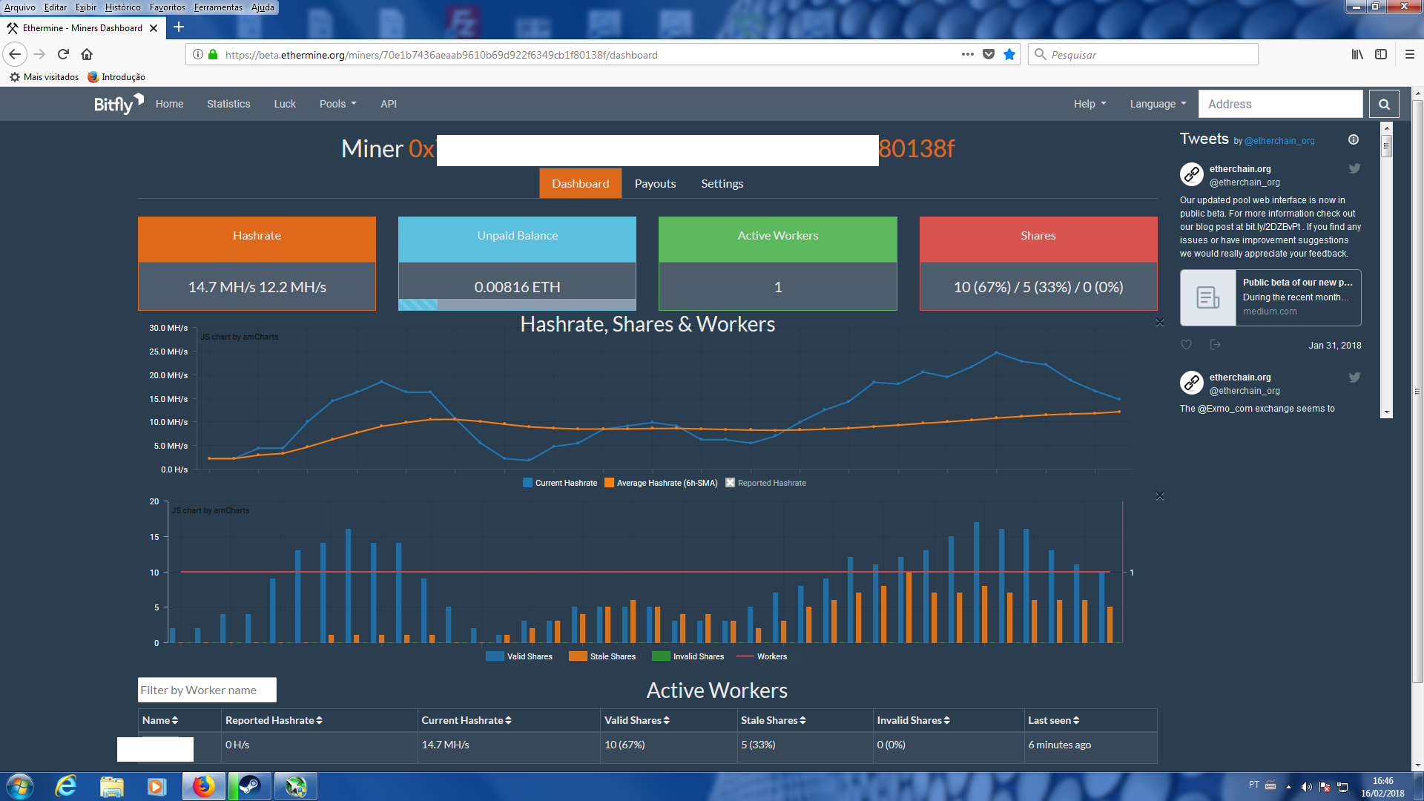
Task: Close the shares chart with X icon
Action: click(1159, 495)
